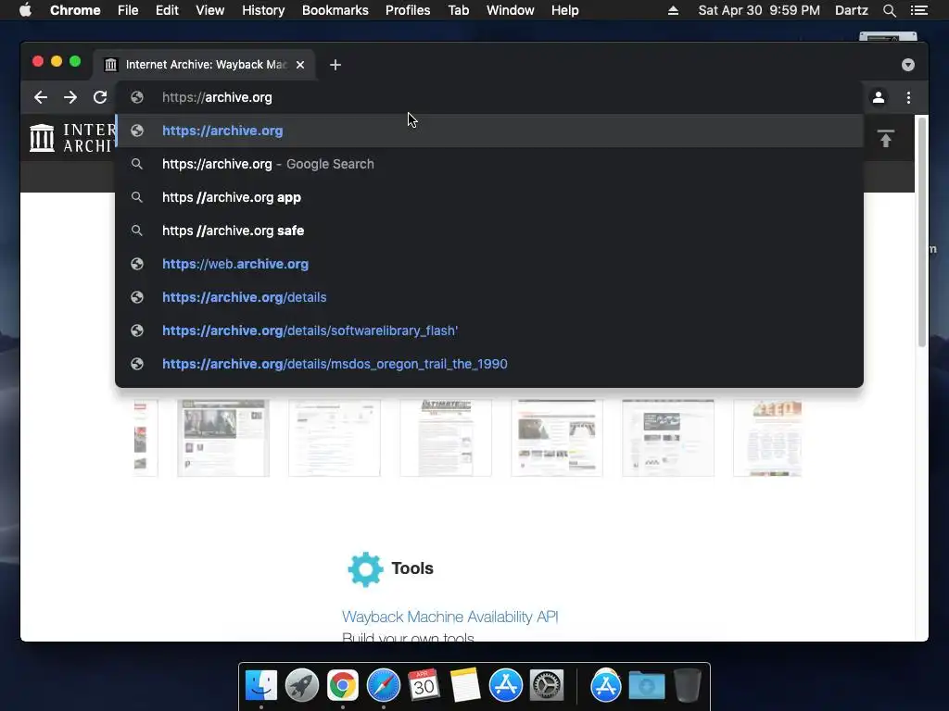Open Notification Center list icon
This screenshot has width=949, height=711.
[x=919, y=10]
